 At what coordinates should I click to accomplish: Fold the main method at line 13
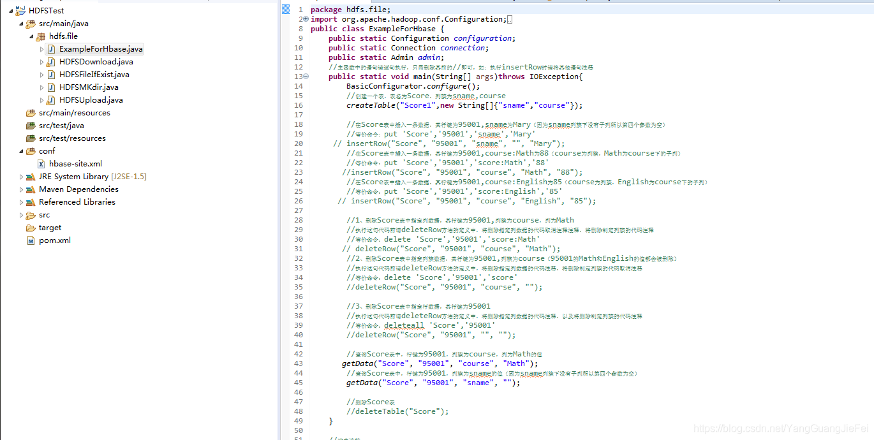[306, 77]
